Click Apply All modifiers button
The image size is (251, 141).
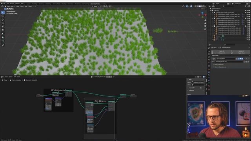(x=222, y=51)
